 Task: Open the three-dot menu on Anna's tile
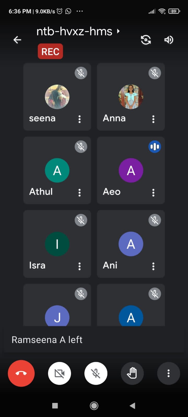[153, 119]
